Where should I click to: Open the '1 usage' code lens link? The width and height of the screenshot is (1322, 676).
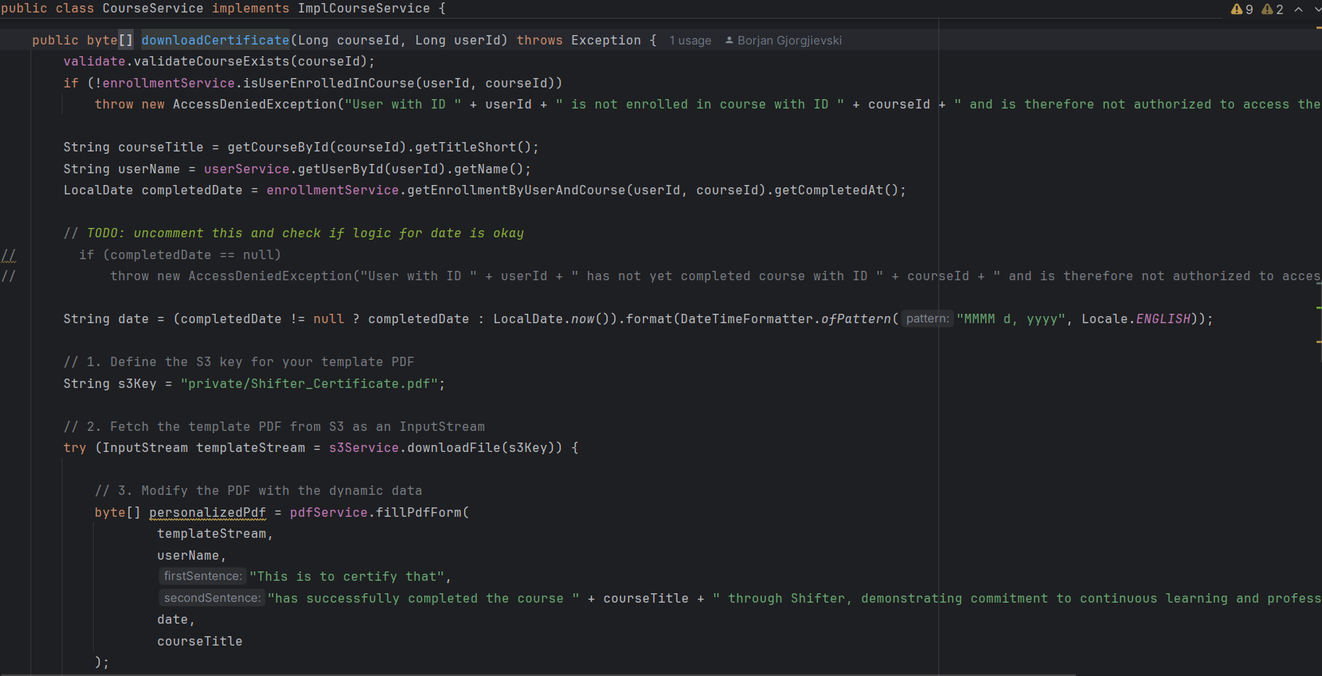pyautogui.click(x=690, y=41)
